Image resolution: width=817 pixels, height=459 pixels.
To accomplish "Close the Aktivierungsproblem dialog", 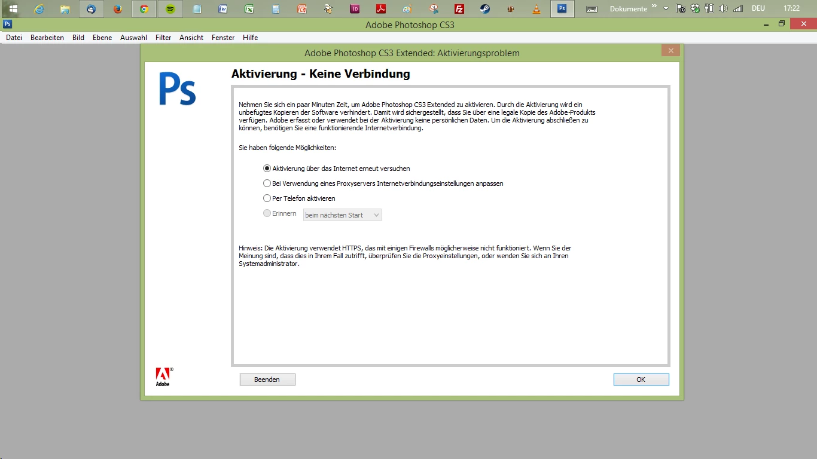I will [x=670, y=51].
